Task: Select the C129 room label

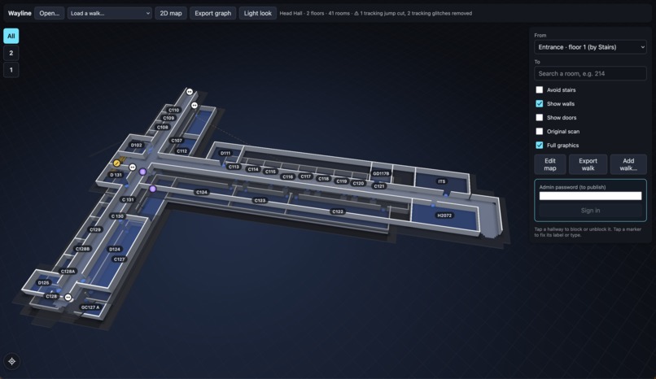Action: click(95, 230)
